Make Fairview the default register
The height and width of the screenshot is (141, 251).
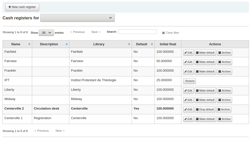coord(205,62)
